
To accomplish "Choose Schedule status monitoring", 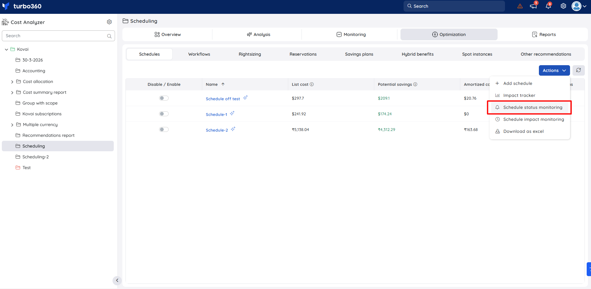I will coord(530,107).
